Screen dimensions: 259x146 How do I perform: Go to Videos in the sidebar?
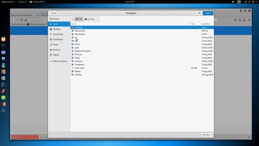tap(59, 55)
